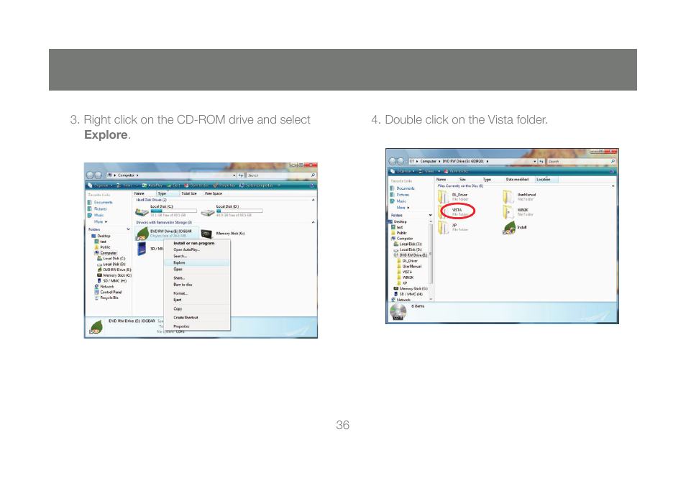Select Control Panel in Computer window folder tree
686x478 pixels.
[108, 292]
